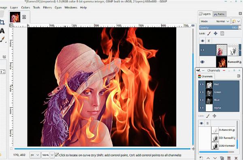Switch to the Paths tab
243x160 pixels.
coord(219,14)
